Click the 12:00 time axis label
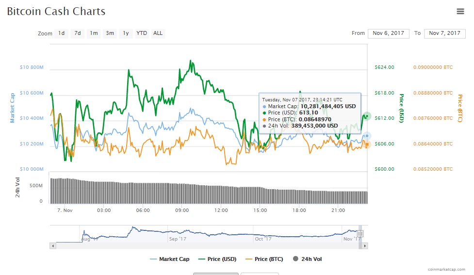The height and width of the screenshot is (275, 474). [221, 210]
